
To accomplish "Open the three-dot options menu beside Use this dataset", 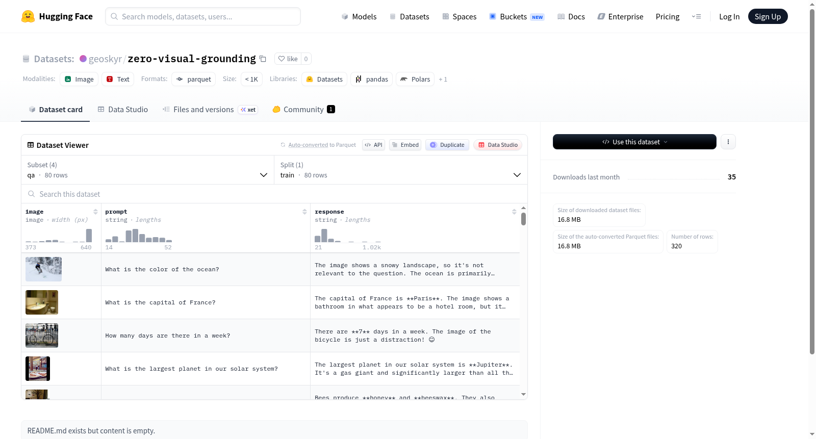I will pos(728,142).
